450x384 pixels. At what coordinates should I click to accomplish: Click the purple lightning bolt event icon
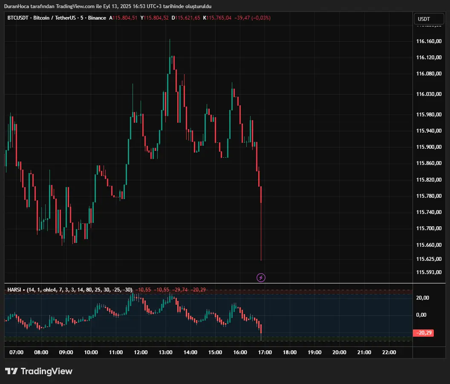pos(261,277)
